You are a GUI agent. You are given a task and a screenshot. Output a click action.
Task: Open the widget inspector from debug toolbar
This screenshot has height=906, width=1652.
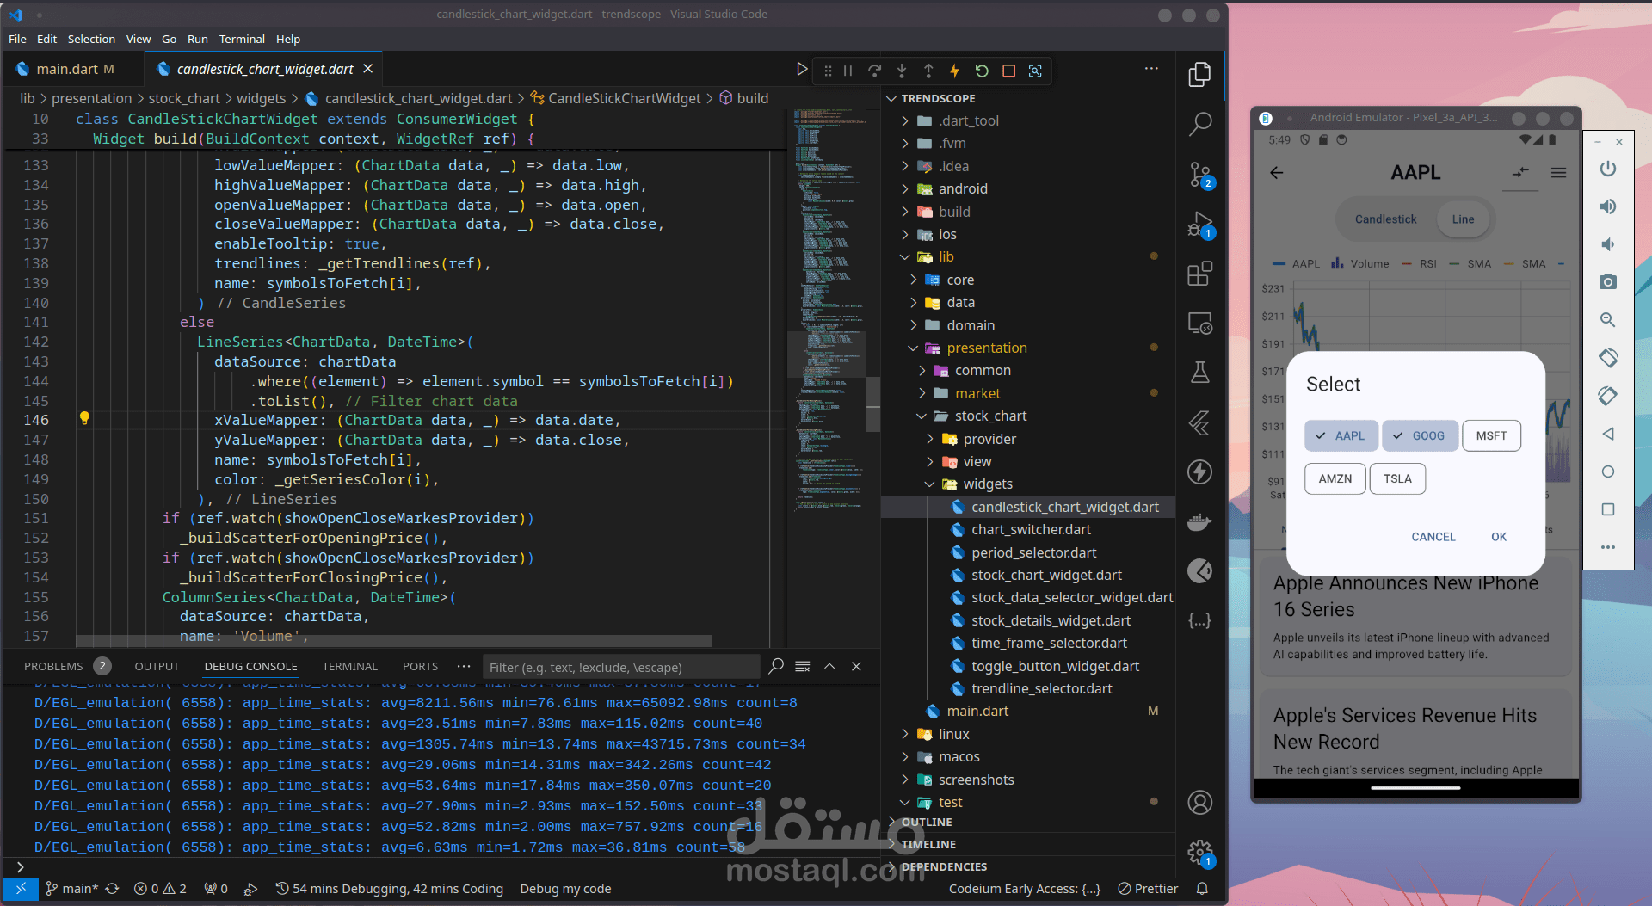tap(1035, 71)
